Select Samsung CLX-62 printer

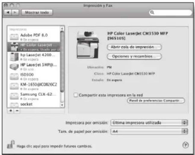tap(34, 96)
